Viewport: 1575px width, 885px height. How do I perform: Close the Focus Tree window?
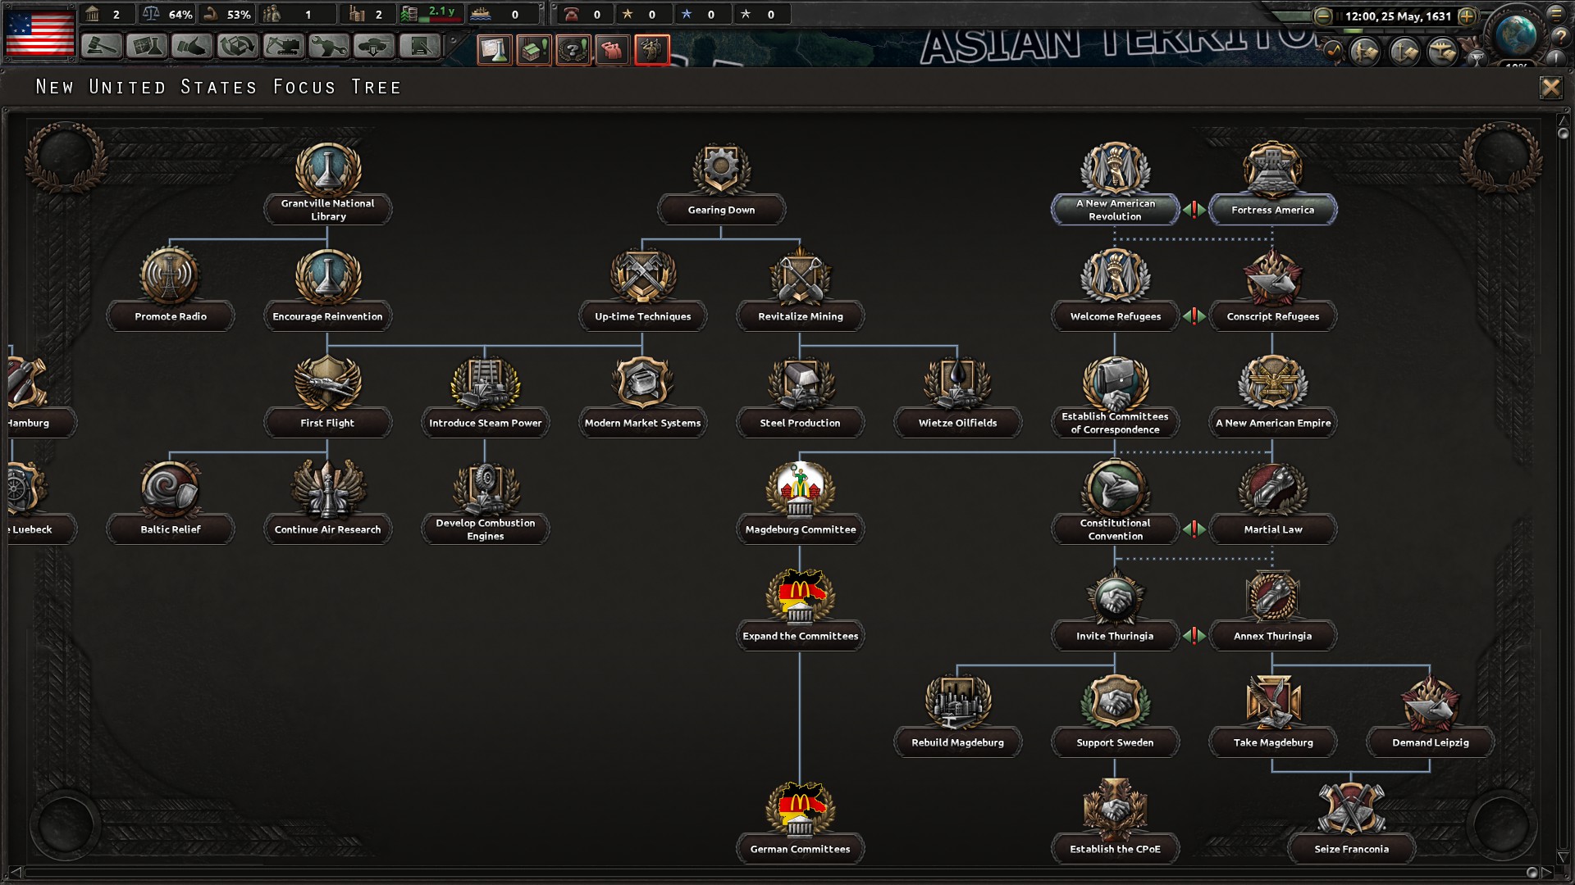pos(1550,87)
